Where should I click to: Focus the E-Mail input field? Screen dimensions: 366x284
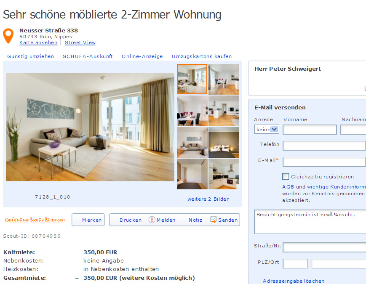point(324,162)
